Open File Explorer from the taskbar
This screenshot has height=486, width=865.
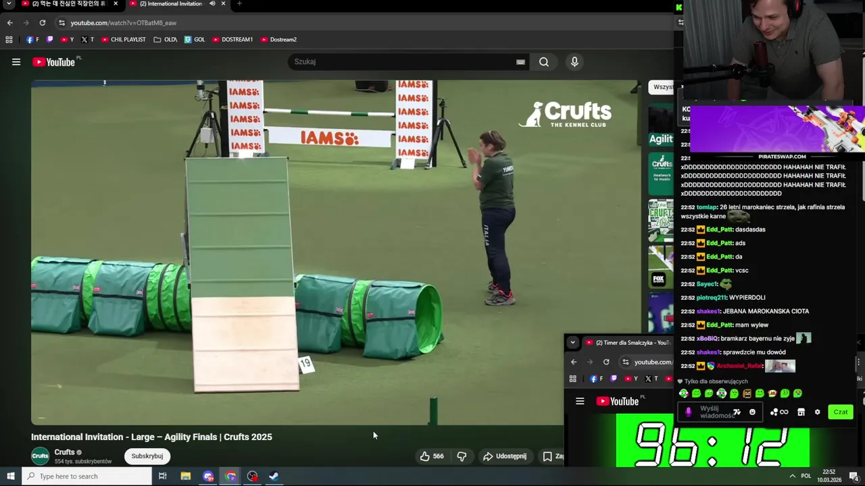(186, 477)
